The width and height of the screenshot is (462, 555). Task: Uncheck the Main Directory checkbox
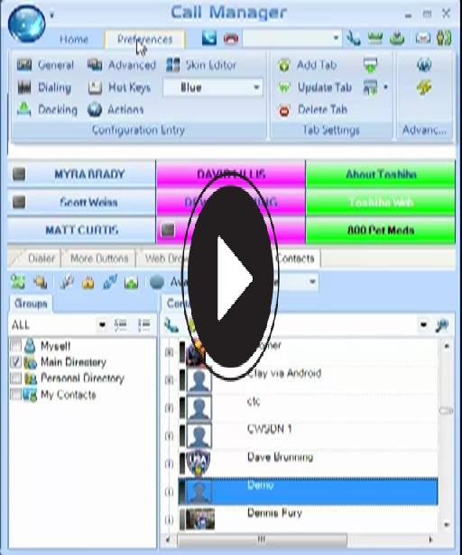pos(16,362)
